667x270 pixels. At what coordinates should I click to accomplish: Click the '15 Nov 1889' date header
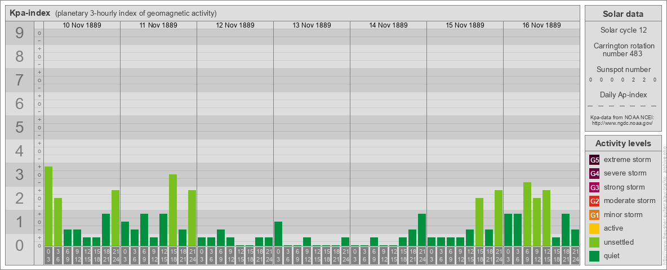tap(465, 25)
